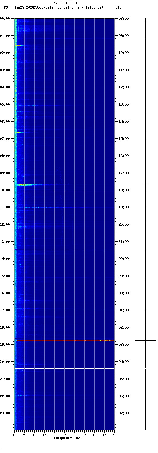
Task: Select the Stockdale Mountain, Parkfield, Ca label
Action: pyautogui.click(x=68, y=7)
